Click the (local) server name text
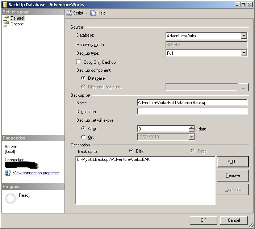Image resolution: width=255 pixels, height=229 pixels. click(10, 151)
